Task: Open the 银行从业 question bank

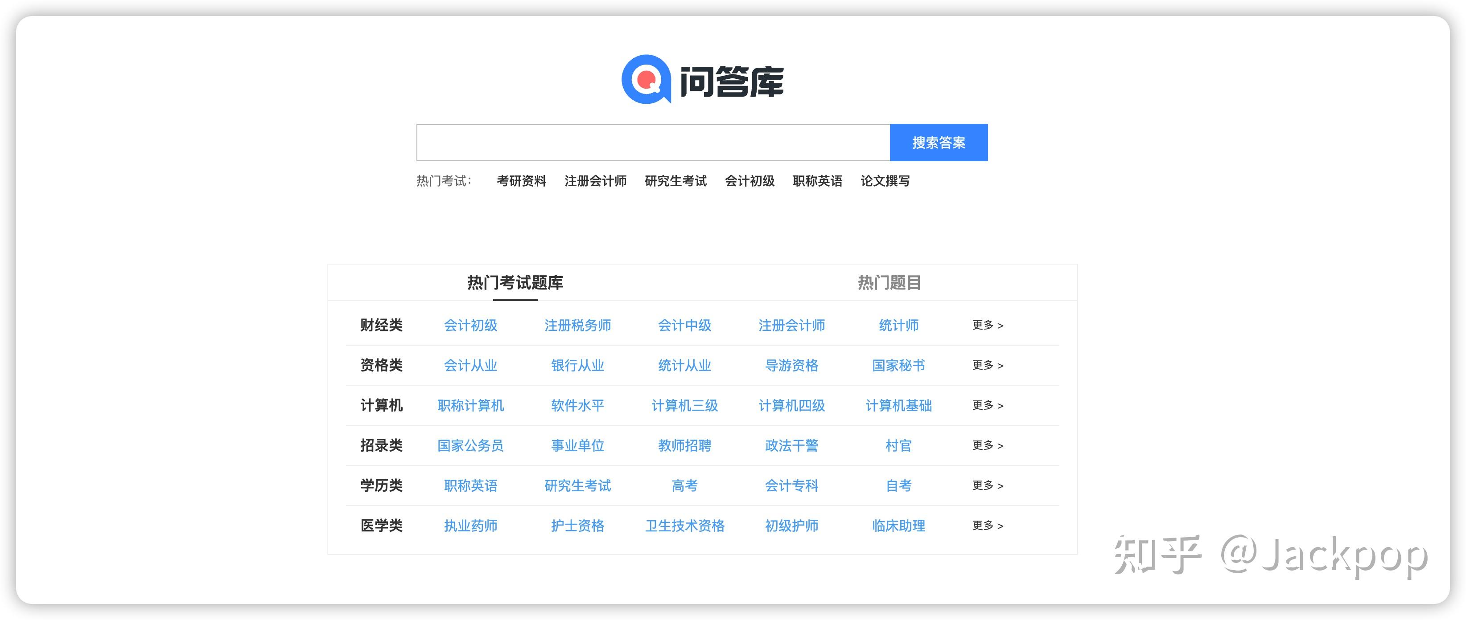Action: point(578,365)
